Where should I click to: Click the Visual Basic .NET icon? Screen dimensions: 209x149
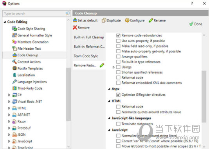pos(14,101)
